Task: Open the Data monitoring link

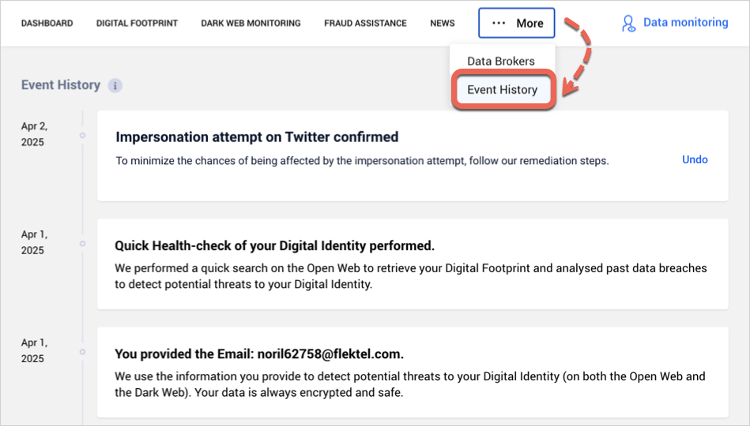Action: (685, 22)
